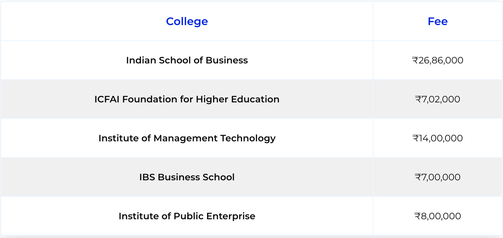Click the word Enterprise in last row
This screenshot has height=238, width=503.
coord(231,216)
